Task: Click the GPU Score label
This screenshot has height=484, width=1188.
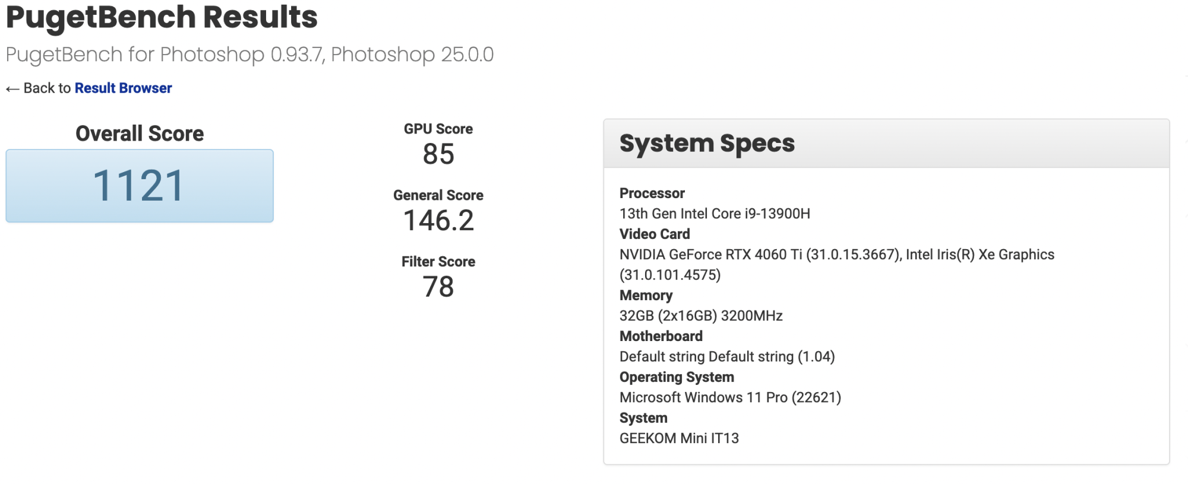Action: click(x=438, y=129)
